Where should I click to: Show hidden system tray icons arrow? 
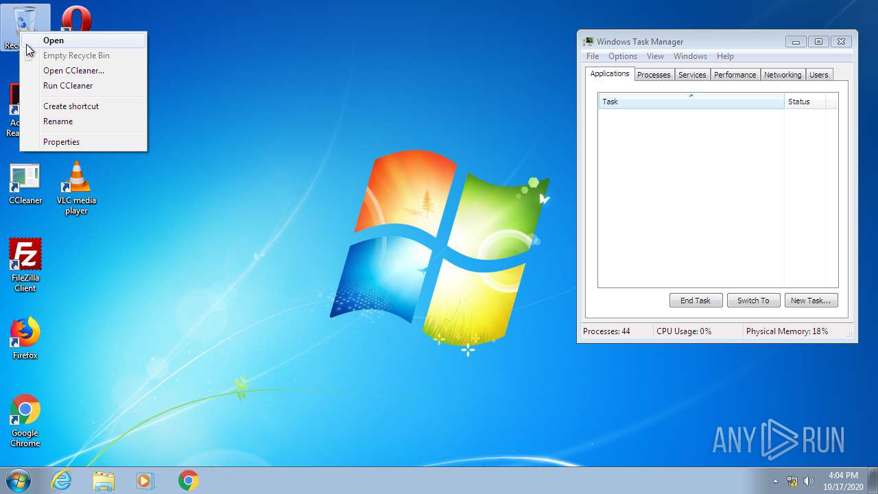pyautogui.click(x=776, y=481)
